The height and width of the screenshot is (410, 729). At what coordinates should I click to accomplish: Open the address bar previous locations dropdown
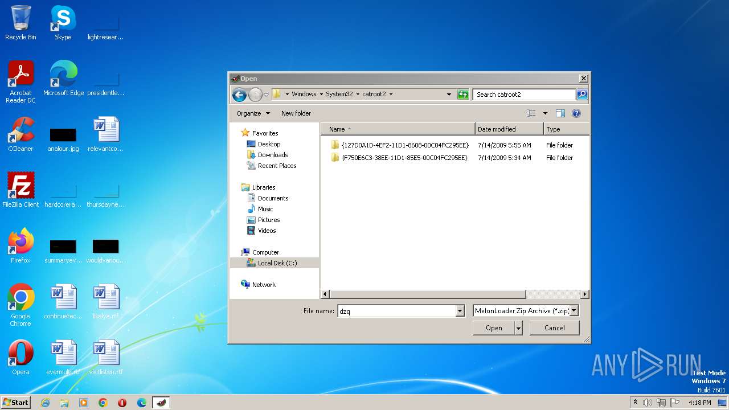tap(449, 95)
